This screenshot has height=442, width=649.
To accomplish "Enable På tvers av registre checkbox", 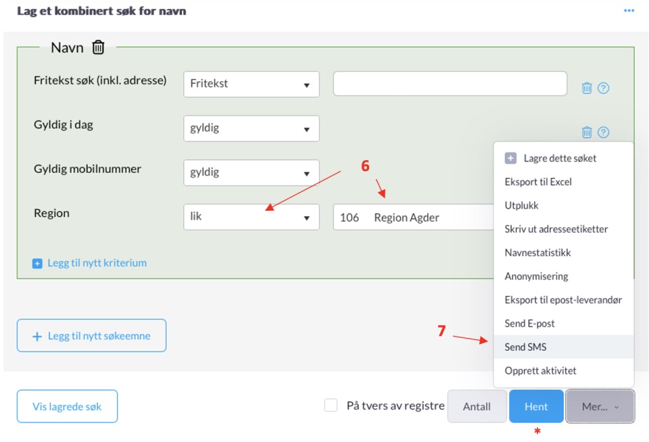I will [331, 406].
